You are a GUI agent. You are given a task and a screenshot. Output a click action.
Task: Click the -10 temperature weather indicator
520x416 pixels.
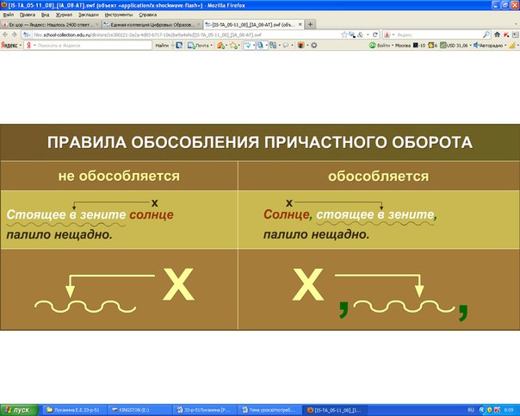419,46
